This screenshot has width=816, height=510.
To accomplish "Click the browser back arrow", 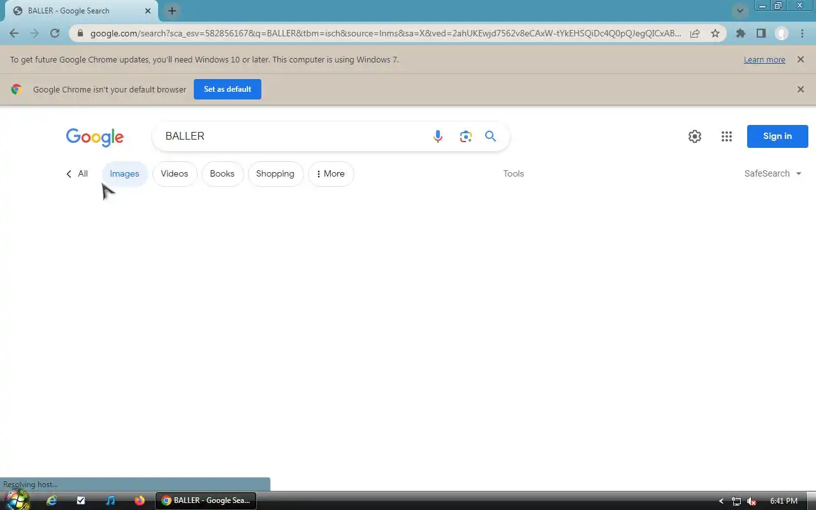I will pyautogui.click(x=14, y=33).
